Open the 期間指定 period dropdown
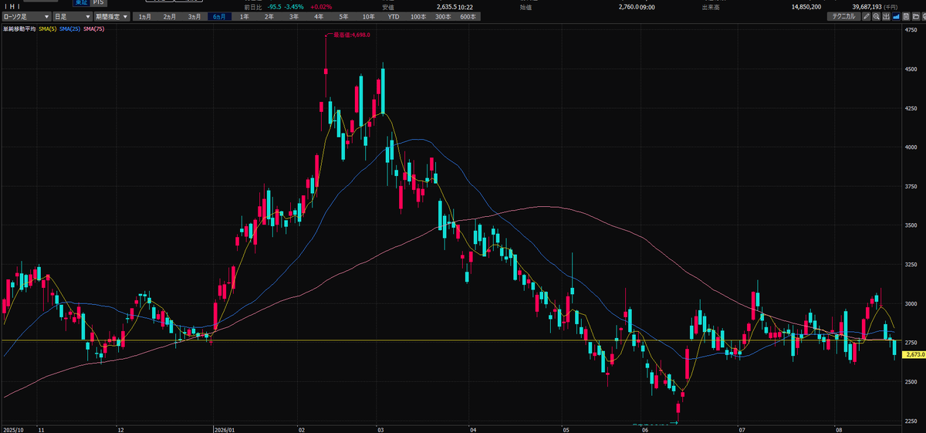The width and height of the screenshot is (926, 433). tap(111, 16)
